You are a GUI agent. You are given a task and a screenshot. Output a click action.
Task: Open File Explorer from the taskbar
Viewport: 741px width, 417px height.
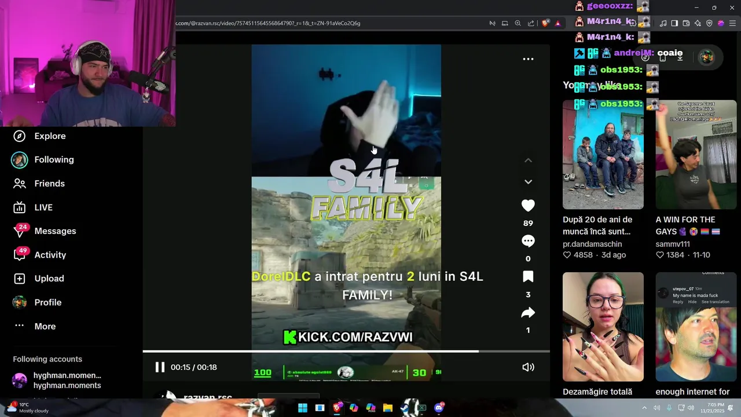point(388,408)
